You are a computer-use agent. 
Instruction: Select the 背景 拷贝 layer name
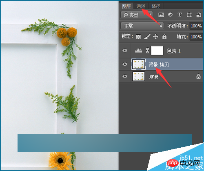pos(159,64)
